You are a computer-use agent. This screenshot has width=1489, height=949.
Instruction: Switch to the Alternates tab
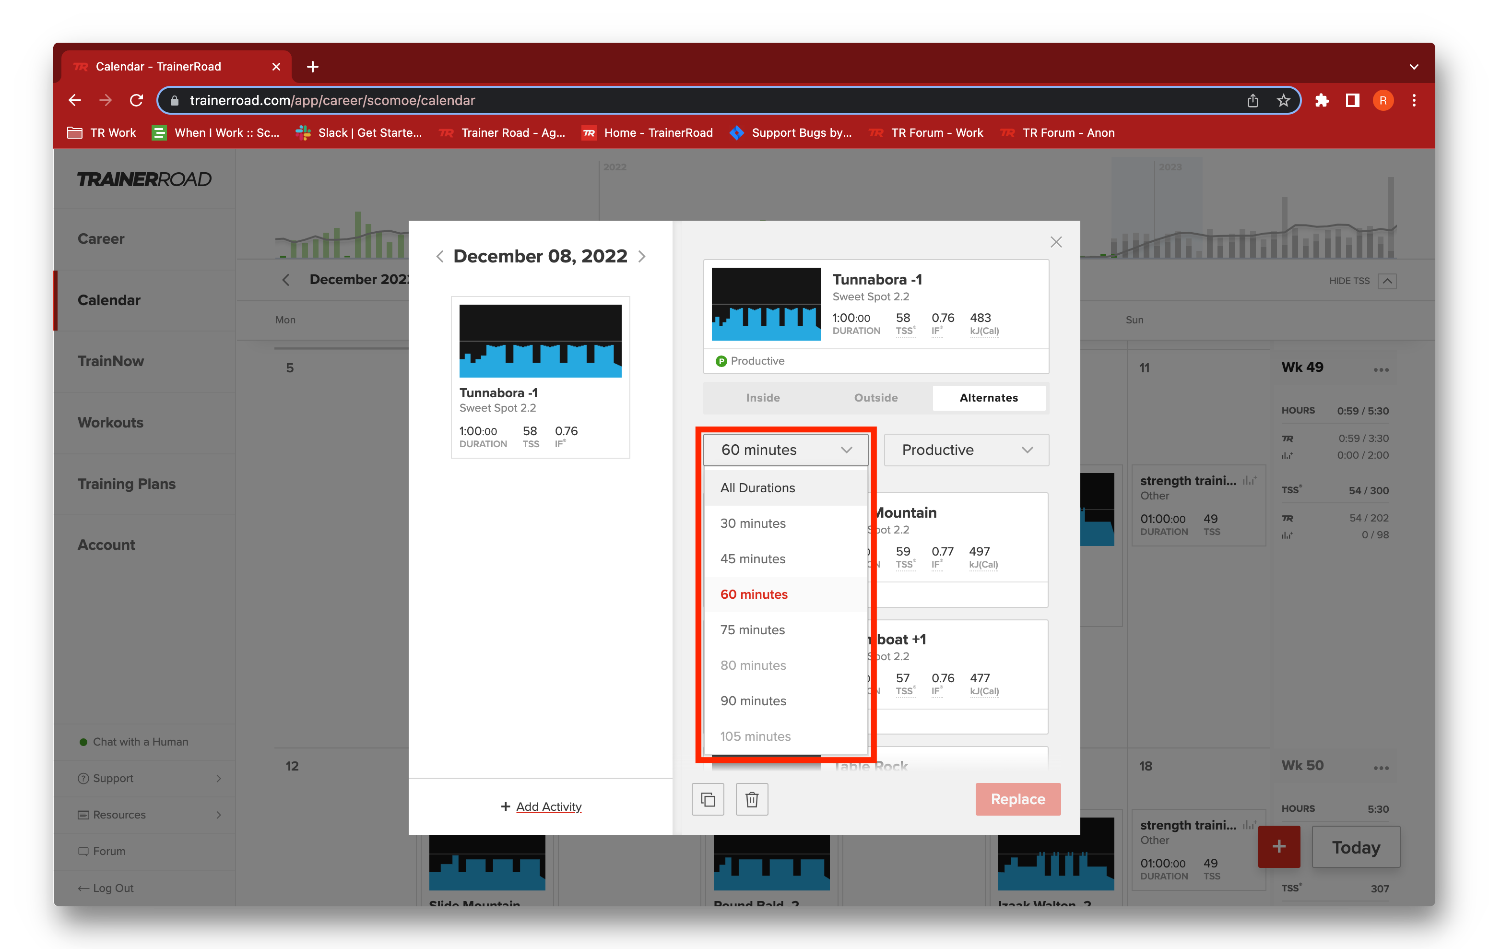(x=988, y=398)
